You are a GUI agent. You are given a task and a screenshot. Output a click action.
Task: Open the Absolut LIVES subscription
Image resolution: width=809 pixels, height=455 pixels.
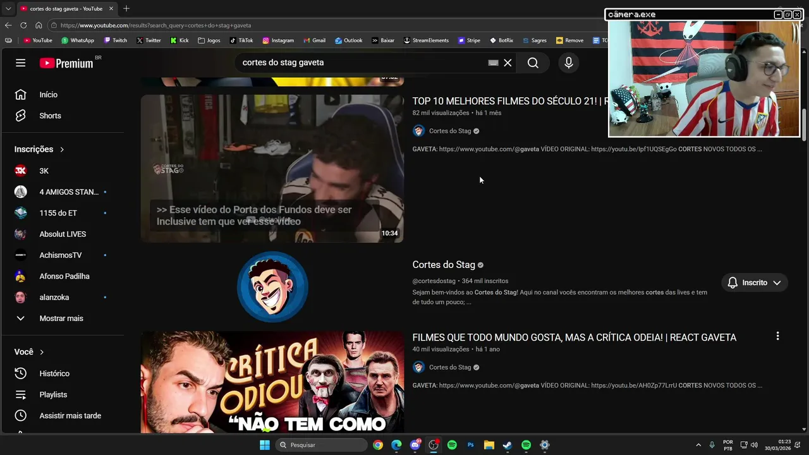(x=63, y=234)
